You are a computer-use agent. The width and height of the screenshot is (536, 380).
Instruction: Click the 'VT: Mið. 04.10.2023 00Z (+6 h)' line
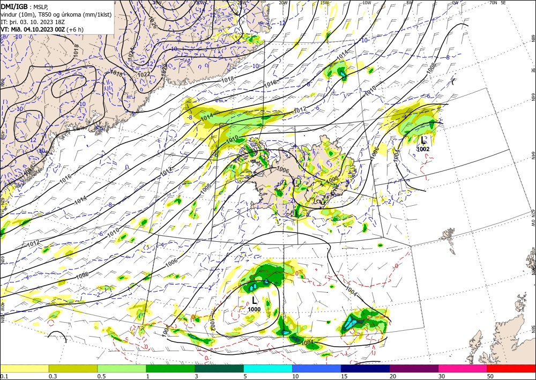click(x=42, y=29)
